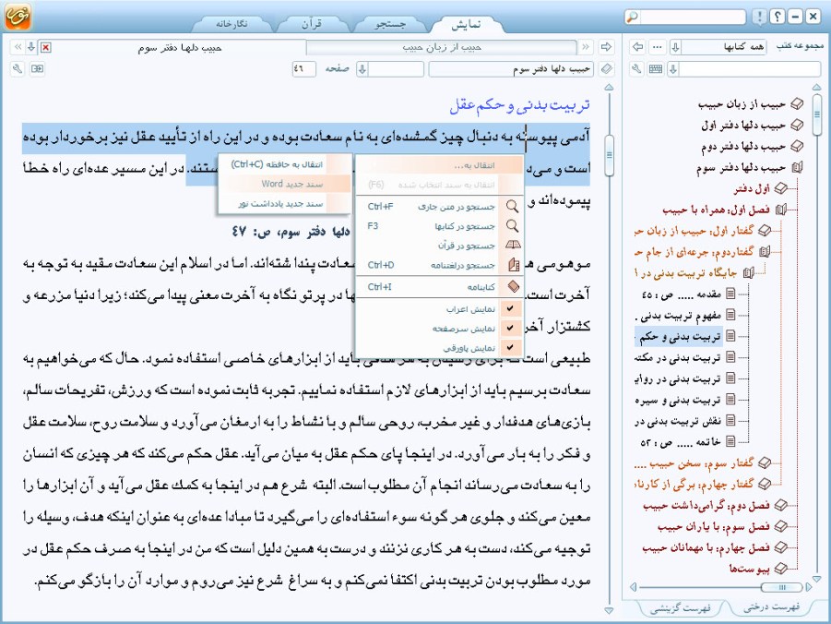Viewport: 831px width, 624px height.
Task: Click the empty tree search input field
Action: 750,69
